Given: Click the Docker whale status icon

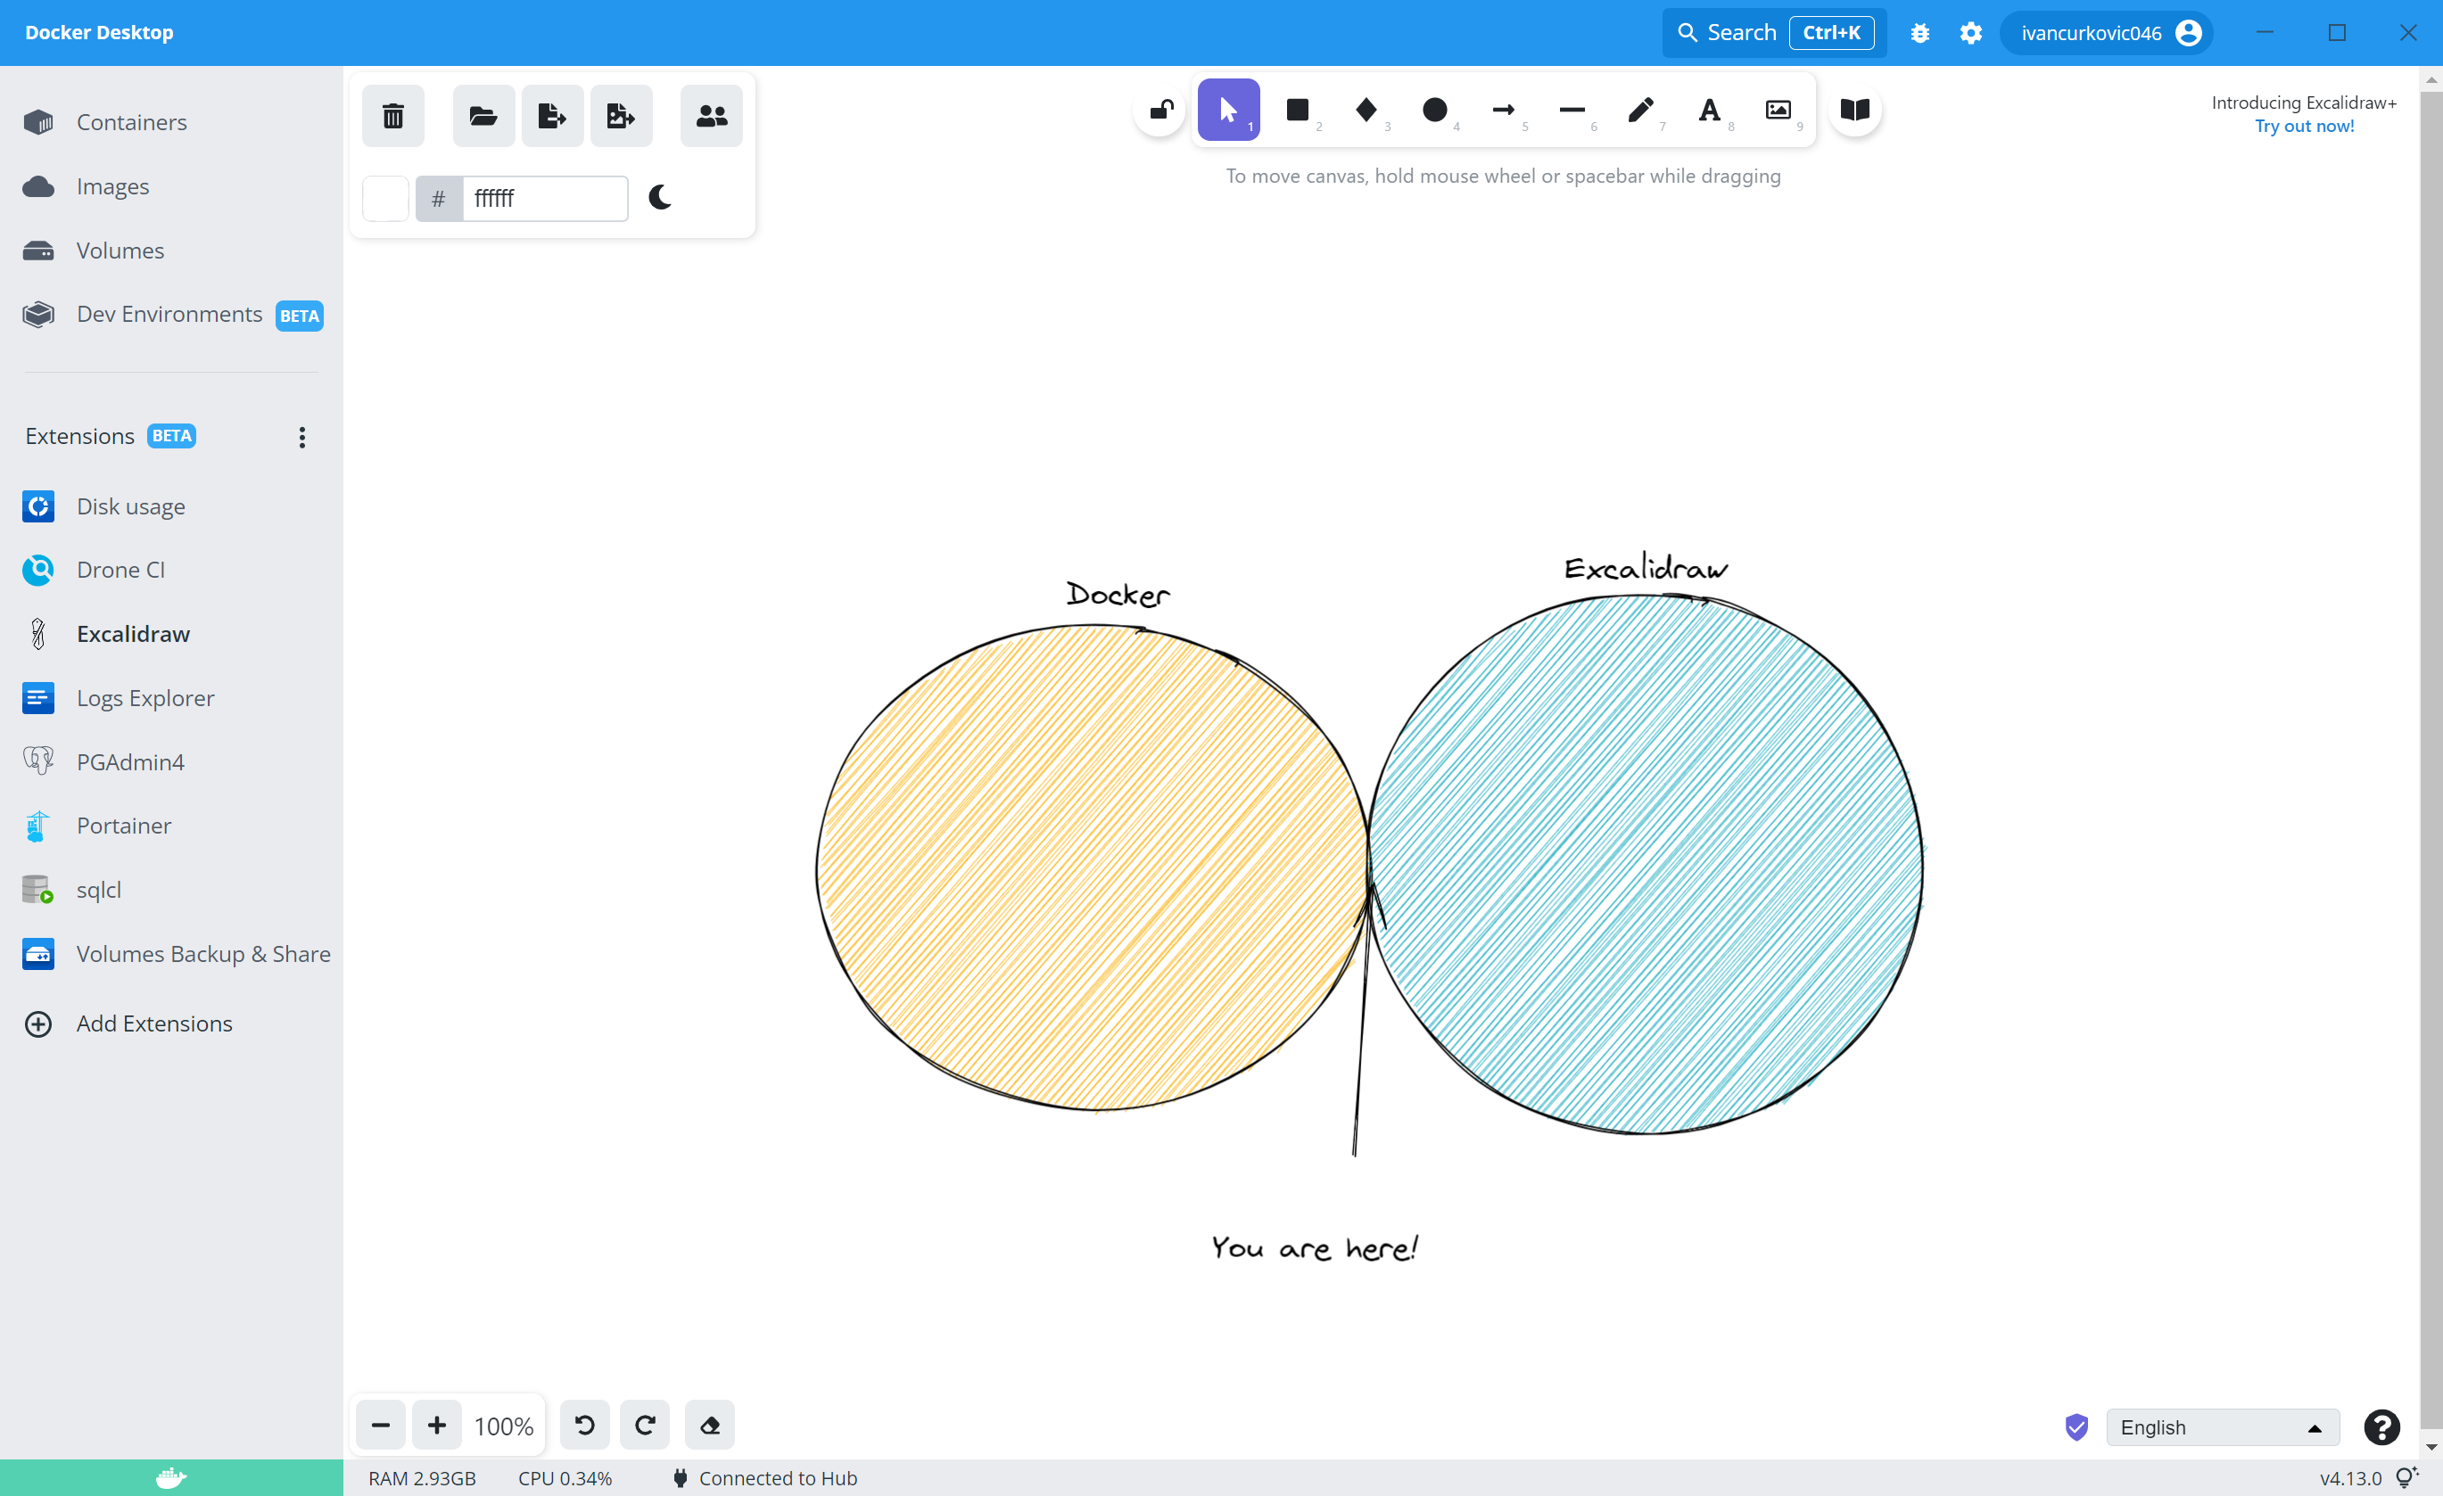Looking at the screenshot, I should (x=171, y=1477).
